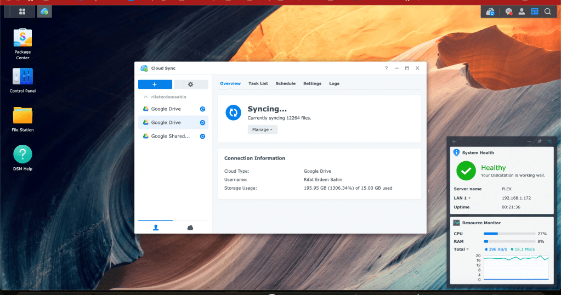The image size is (561, 295).
Task: Minimize the Cloud Sync window
Action: pyautogui.click(x=396, y=68)
